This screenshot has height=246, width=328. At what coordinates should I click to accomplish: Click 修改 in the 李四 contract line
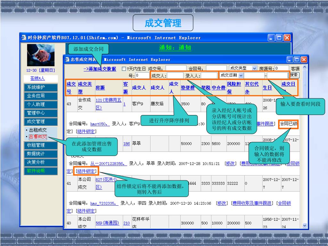(222, 203)
